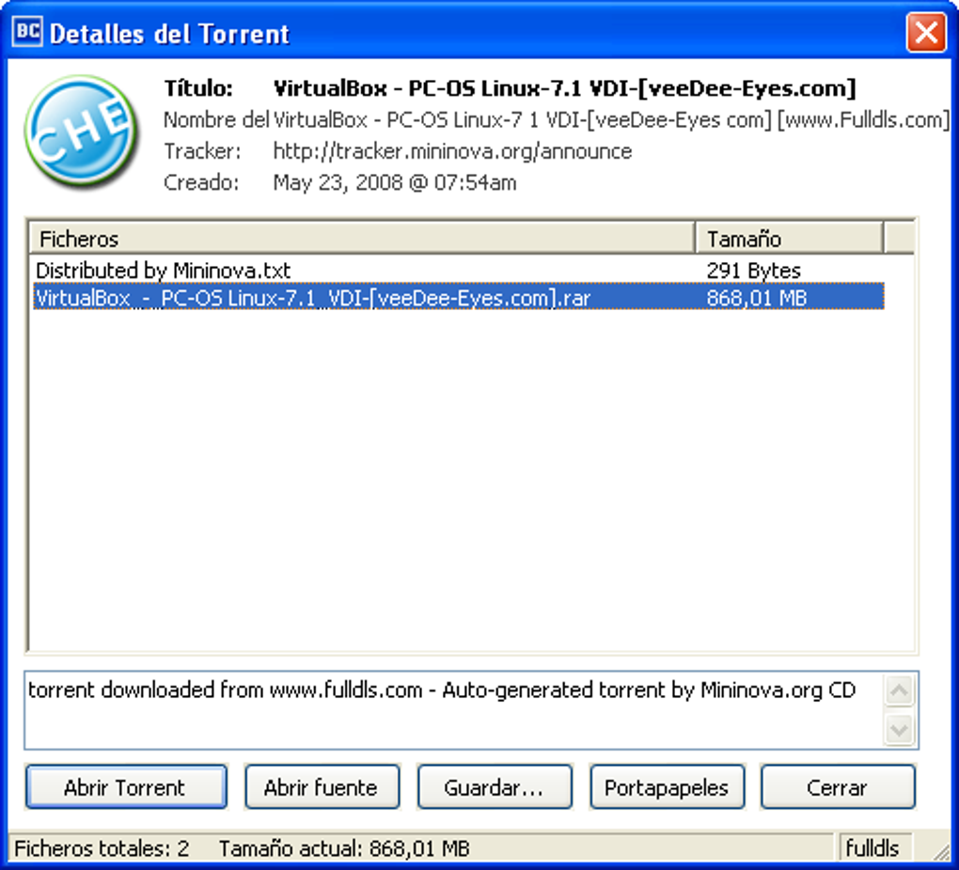The height and width of the screenshot is (870, 959).
Task: Click the Cerrar button
Action: click(x=838, y=786)
